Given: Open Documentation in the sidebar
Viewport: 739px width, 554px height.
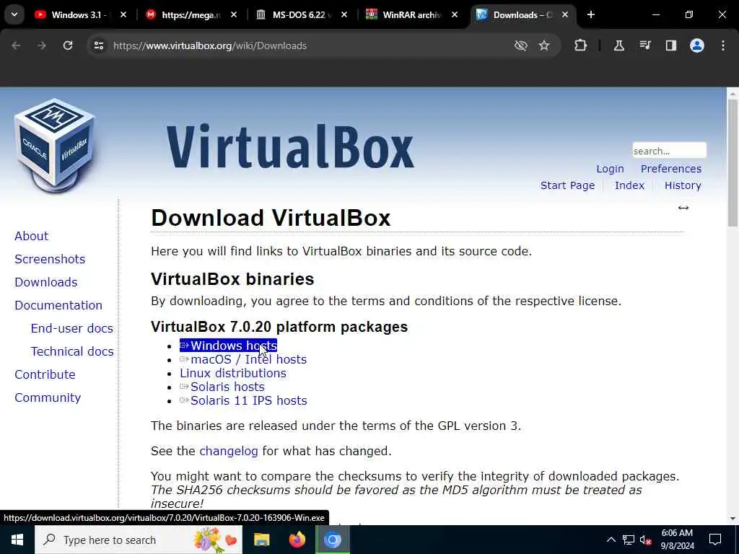Looking at the screenshot, I should pyautogui.click(x=58, y=305).
